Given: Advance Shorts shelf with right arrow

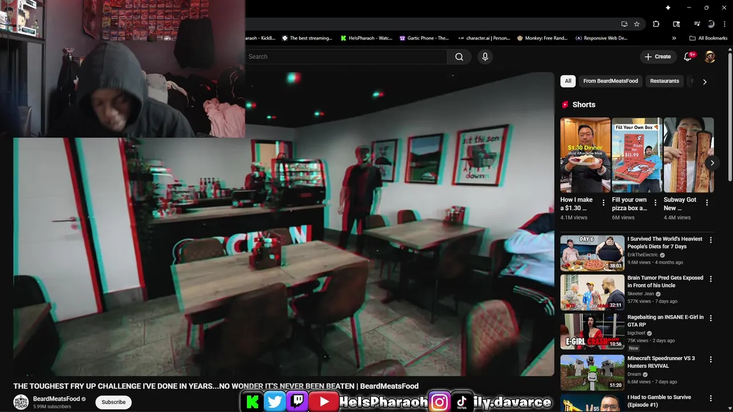Looking at the screenshot, I should click(712, 163).
